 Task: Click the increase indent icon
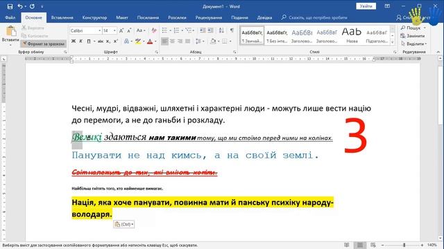click(210, 30)
